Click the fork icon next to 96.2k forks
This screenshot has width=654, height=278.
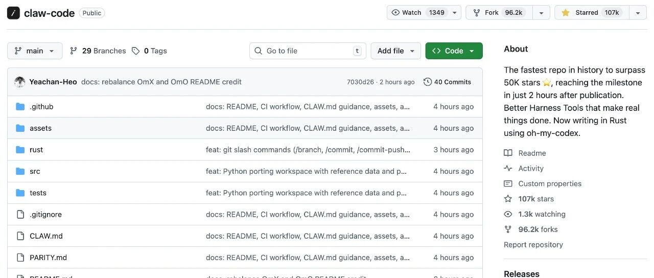(x=508, y=229)
